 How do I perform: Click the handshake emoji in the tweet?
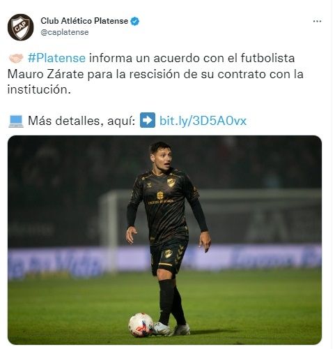tap(16, 58)
